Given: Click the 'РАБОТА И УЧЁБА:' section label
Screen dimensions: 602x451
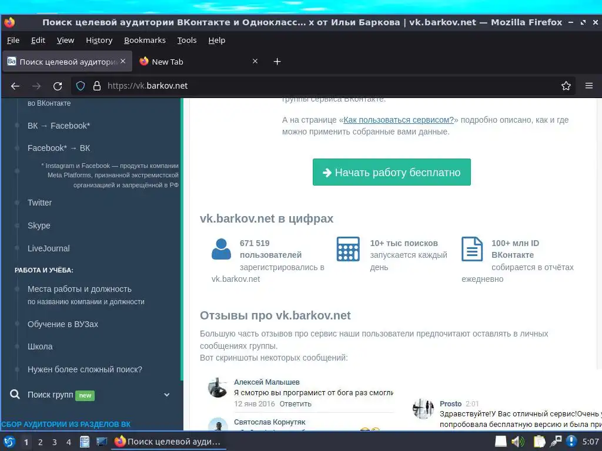Looking at the screenshot, I should [x=44, y=270].
